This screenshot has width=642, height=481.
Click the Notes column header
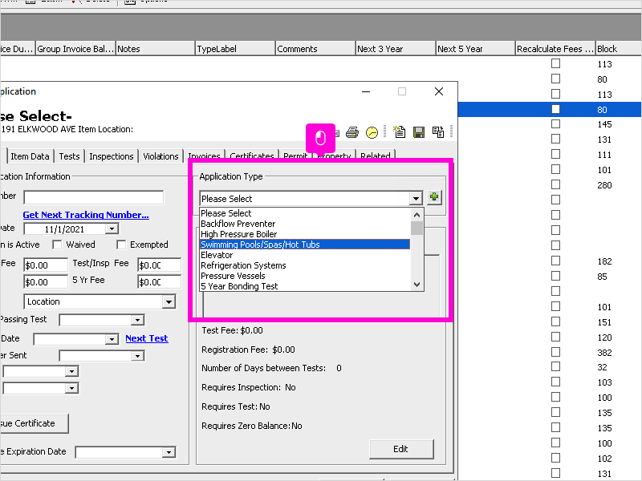(x=155, y=49)
